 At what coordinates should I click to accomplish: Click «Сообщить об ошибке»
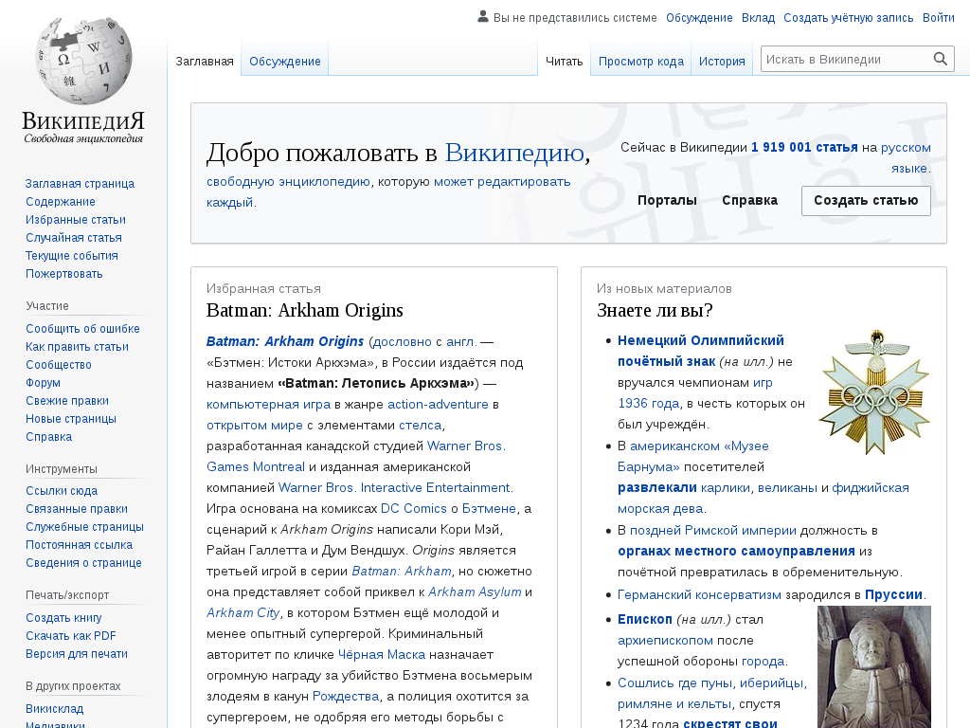click(x=83, y=329)
